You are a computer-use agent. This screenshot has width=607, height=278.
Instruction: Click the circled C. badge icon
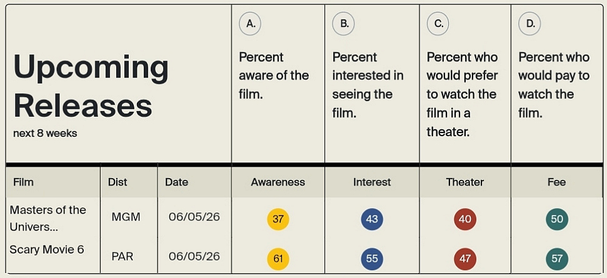[x=438, y=24]
